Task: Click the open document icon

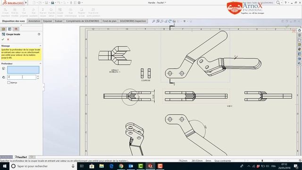Action: pyautogui.click(x=40, y=3)
